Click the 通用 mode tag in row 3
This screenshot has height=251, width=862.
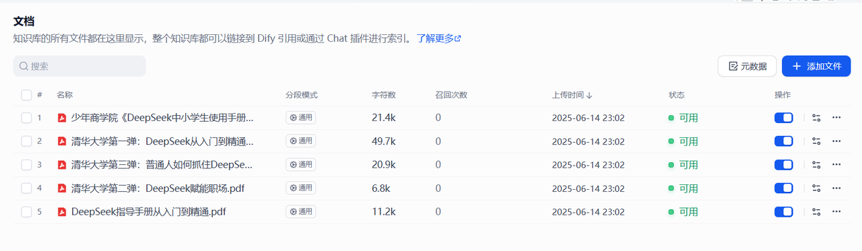pyautogui.click(x=301, y=165)
